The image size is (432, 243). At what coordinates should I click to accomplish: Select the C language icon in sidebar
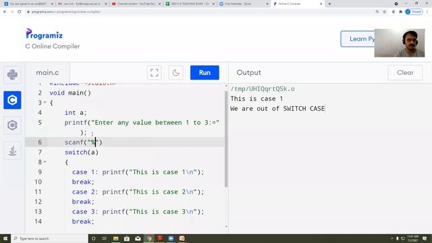coord(12,100)
